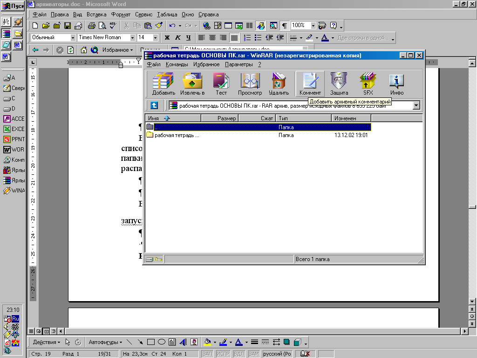
Task: Save the Word document with diskette icon
Action: [x=68, y=26]
